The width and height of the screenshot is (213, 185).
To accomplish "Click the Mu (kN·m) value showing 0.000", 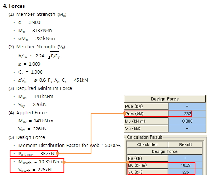I will (187, 121).
